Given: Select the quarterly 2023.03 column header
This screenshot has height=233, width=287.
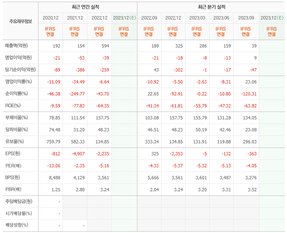Looking at the screenshot, I should point(197,18).
